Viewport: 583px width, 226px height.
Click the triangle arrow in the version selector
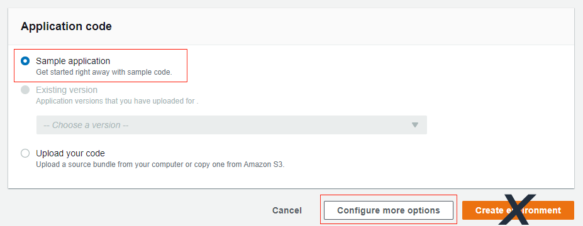415,125
